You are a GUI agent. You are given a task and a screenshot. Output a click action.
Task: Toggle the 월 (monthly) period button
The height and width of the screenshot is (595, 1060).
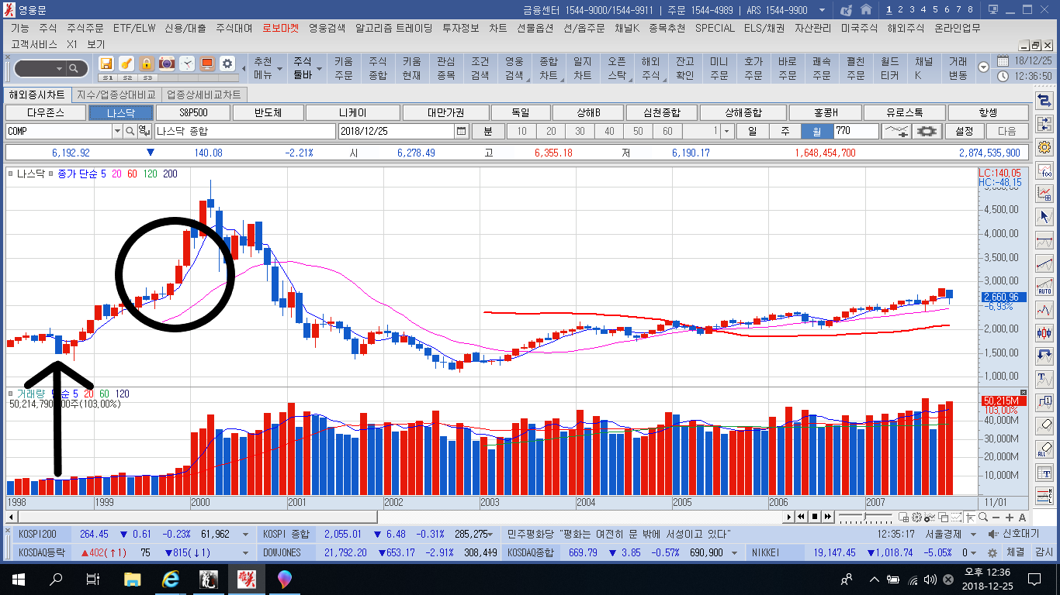coord(817,131)
